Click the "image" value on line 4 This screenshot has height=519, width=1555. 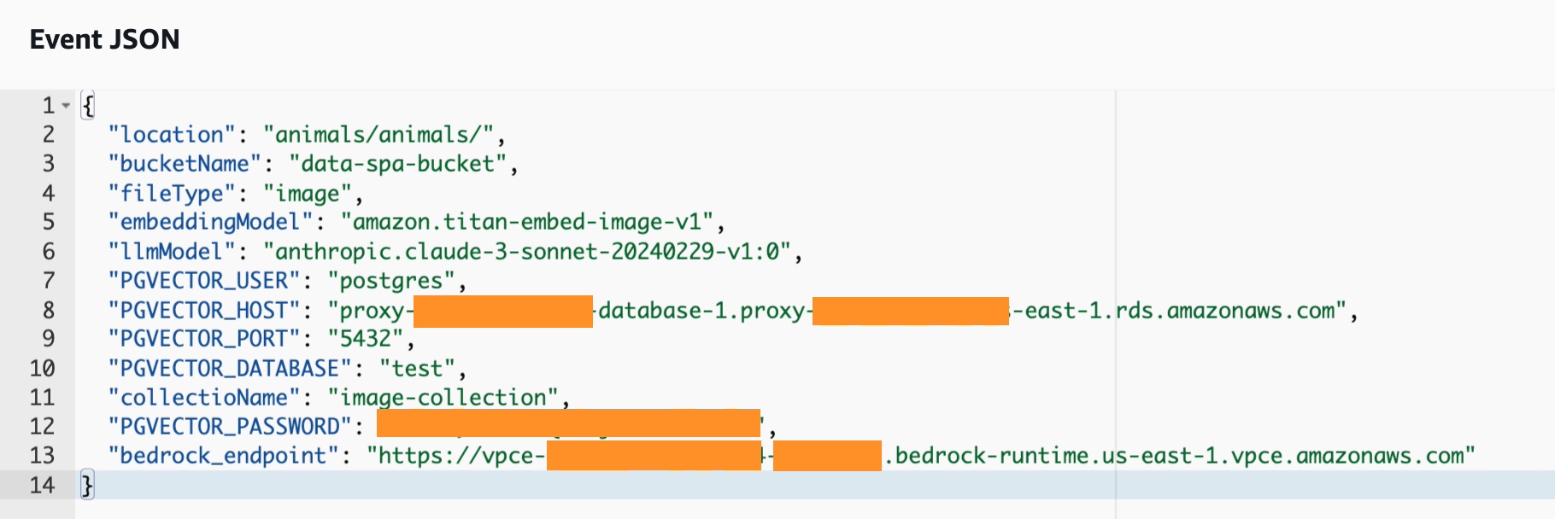(308, 194)
